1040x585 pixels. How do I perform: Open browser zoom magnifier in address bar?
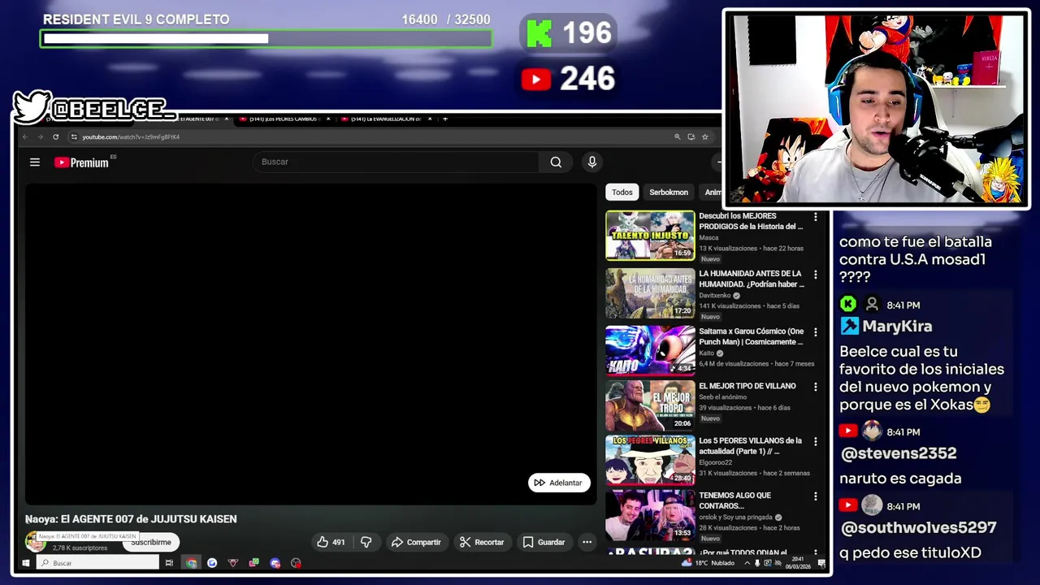[678, 136]
